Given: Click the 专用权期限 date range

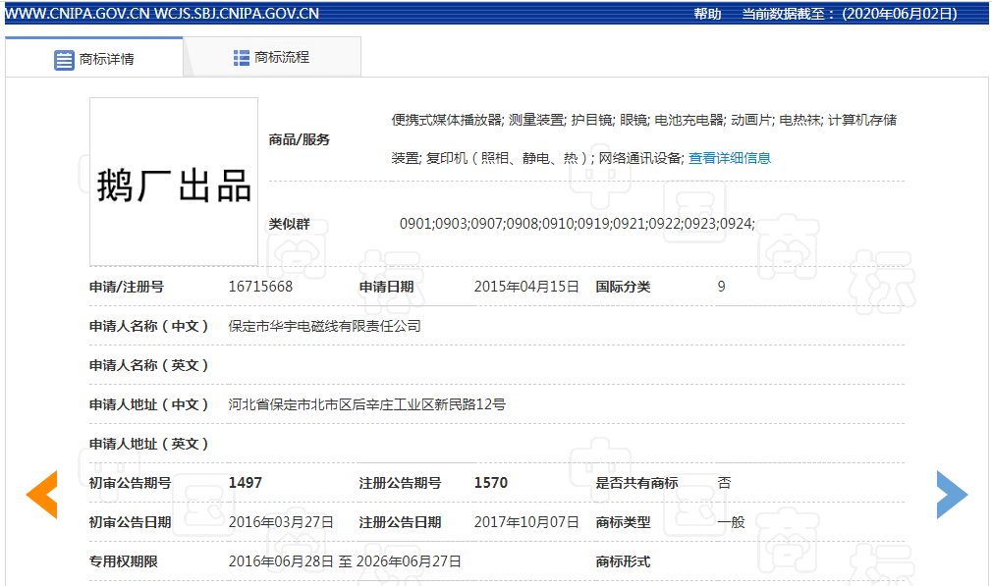Looking at the screenshot, I should [x=345, y=561].
